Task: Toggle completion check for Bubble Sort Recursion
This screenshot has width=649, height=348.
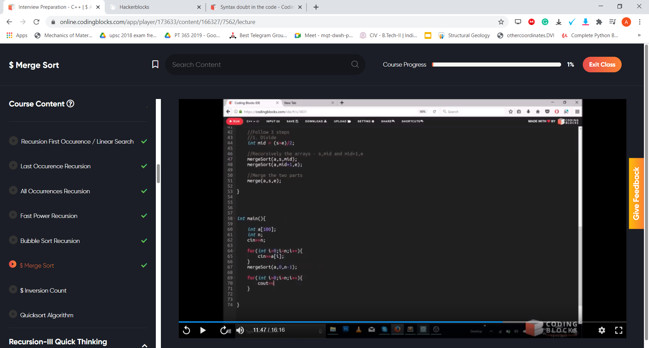Action: (144, 241)
